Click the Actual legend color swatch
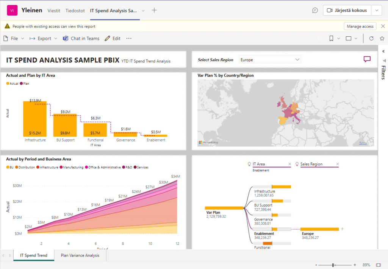388x269 pixels. click(x=8, y=84)
